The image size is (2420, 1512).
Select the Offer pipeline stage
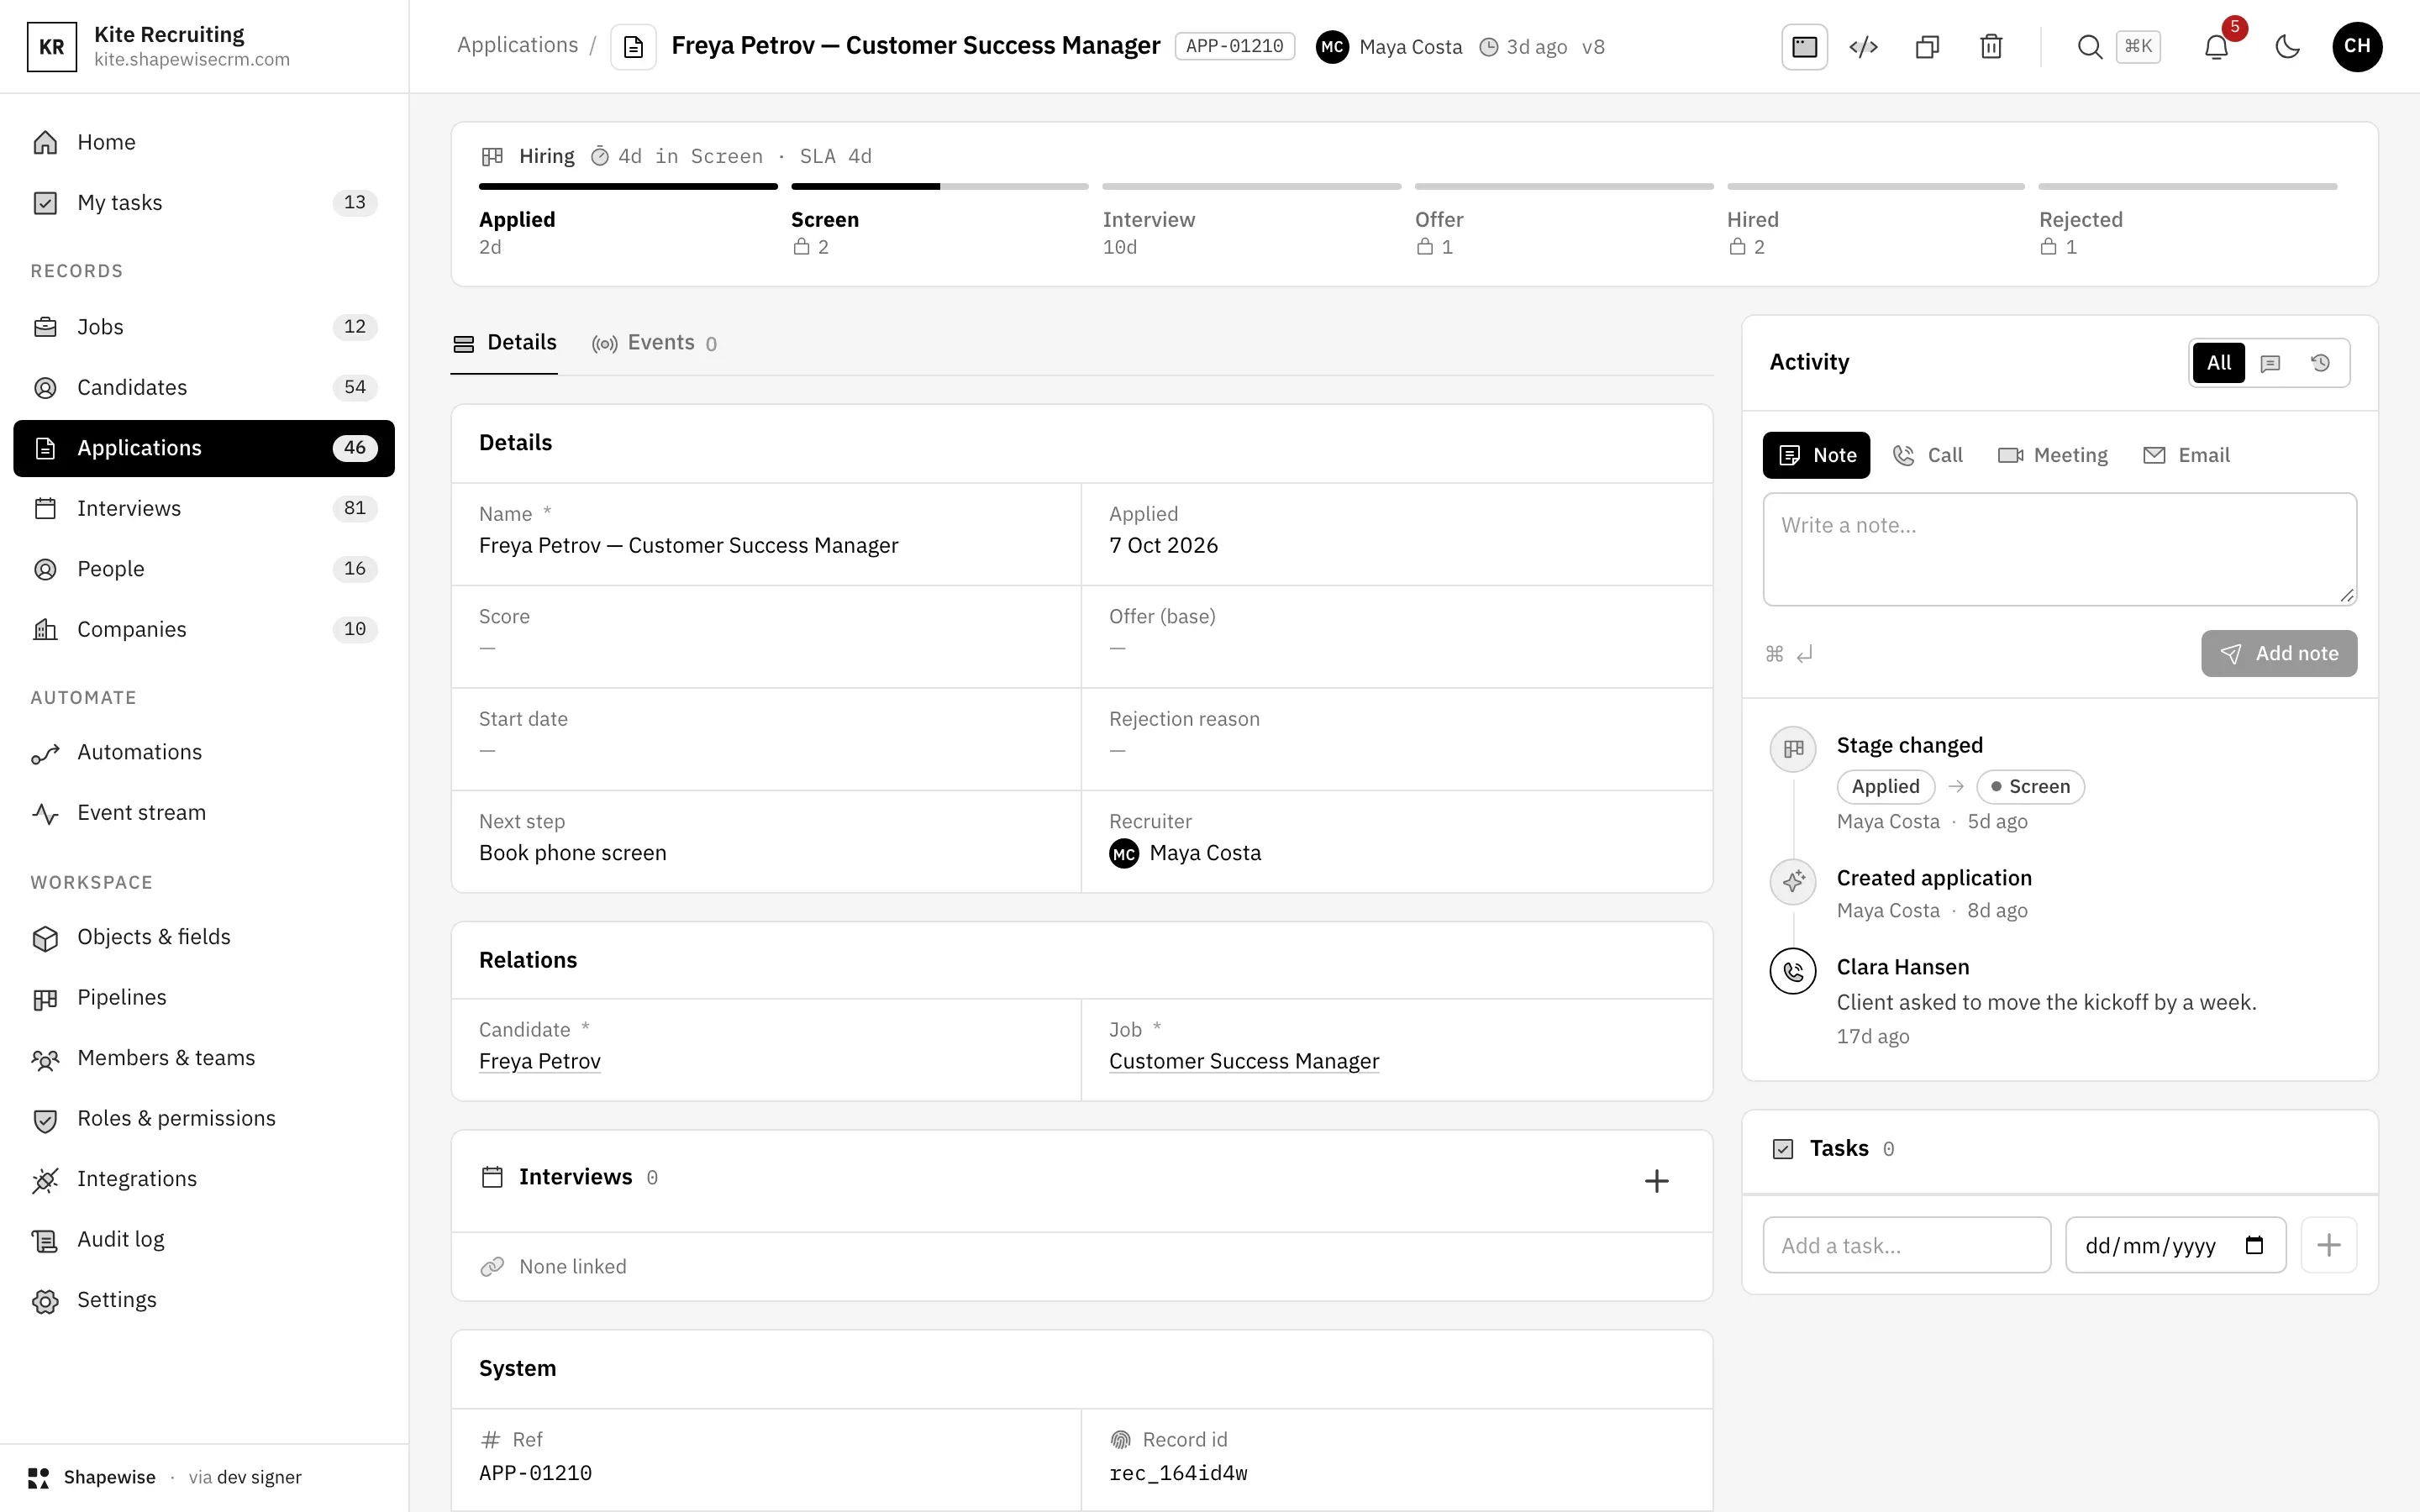1563,222
